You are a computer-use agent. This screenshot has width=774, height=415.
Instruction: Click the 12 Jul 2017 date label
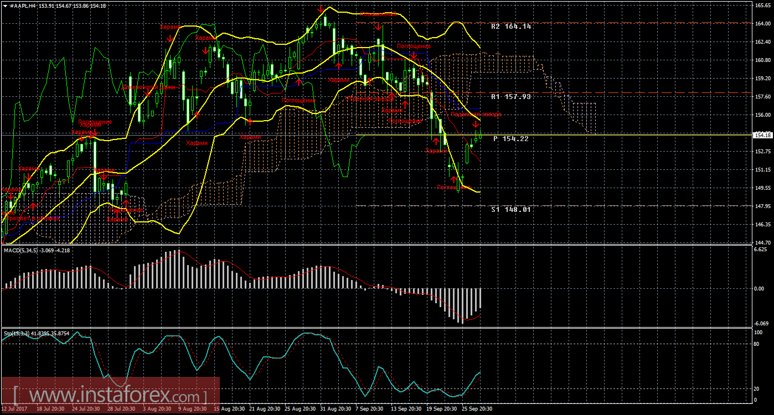pyautogui.click(x=14, y=409)
